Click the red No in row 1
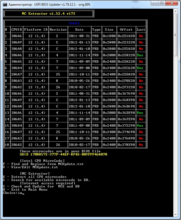181x220 pixels. [x=141, y=36]
